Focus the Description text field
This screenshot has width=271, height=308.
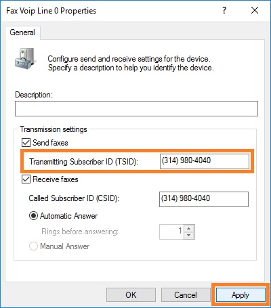point(136,109)
